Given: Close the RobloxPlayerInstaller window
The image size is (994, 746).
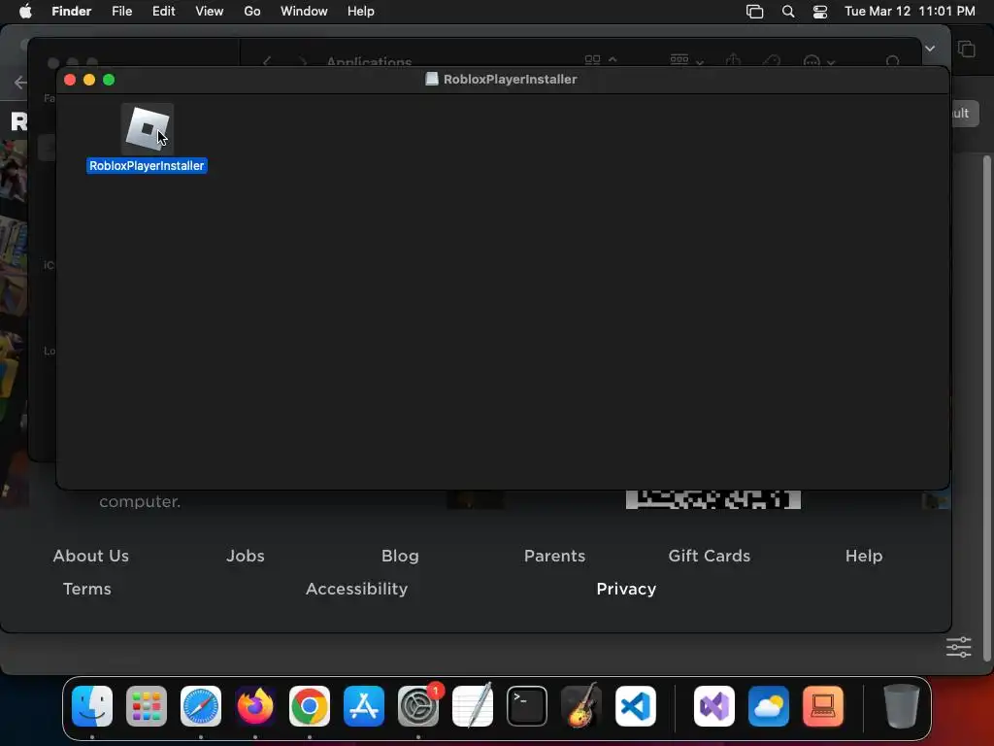Looking at the screenshot, I should (70, 80).
